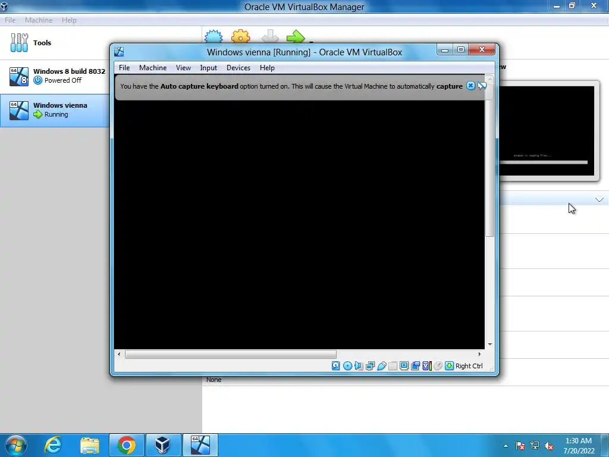Click the mouse integration indicator icon
609x457 pixels.
tap(438, 366)
